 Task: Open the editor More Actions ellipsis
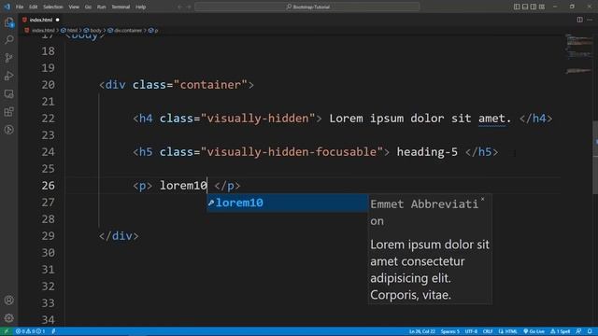tap(590, 20)
